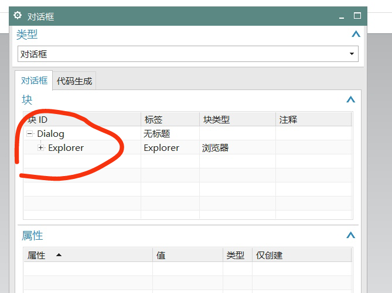Collapse the 类型 section with its chevron
Viewport: 392px width, 293px height.
355,35
